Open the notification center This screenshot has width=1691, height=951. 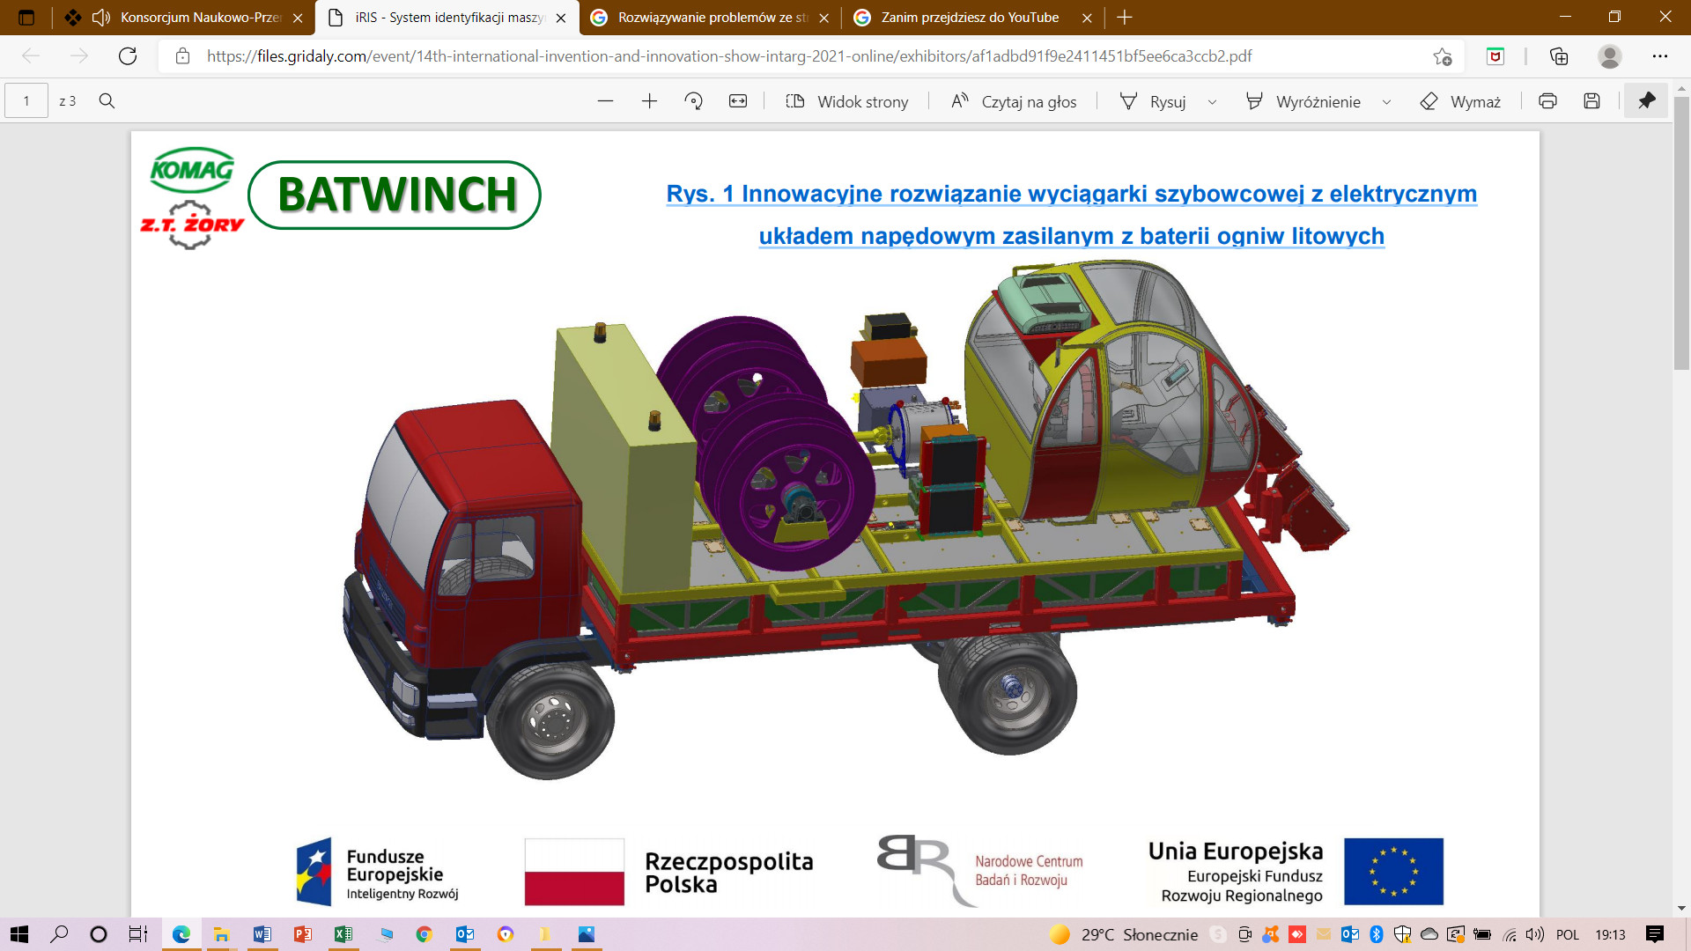click(x=1655, y=934)
